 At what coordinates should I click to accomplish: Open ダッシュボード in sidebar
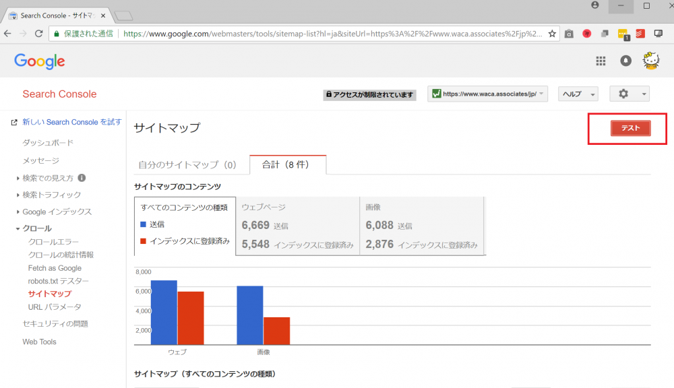coord(48,143)
